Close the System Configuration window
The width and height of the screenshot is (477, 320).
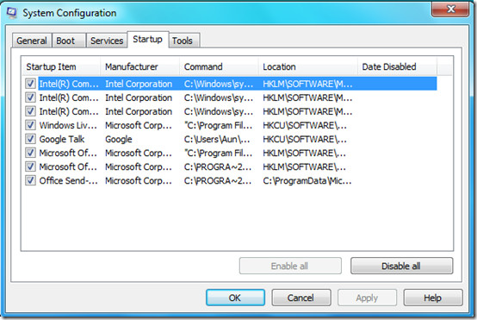[450, 9]
